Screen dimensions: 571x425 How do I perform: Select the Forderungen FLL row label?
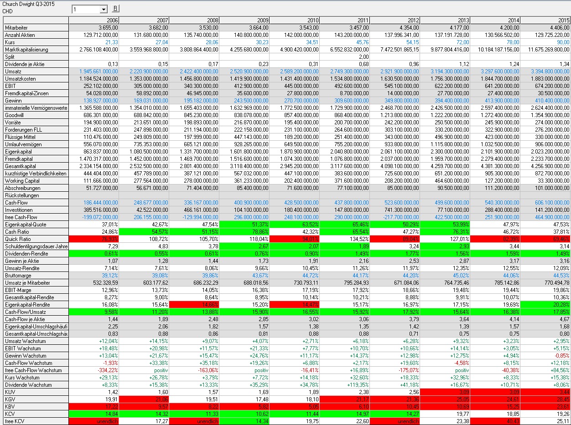[36, 130]
